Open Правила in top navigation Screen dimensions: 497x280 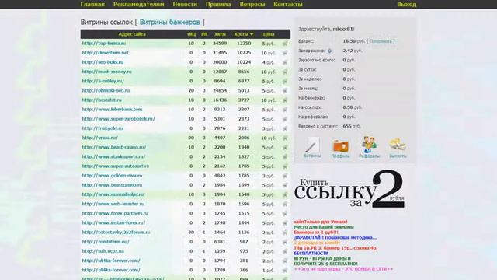click(218, 5)
